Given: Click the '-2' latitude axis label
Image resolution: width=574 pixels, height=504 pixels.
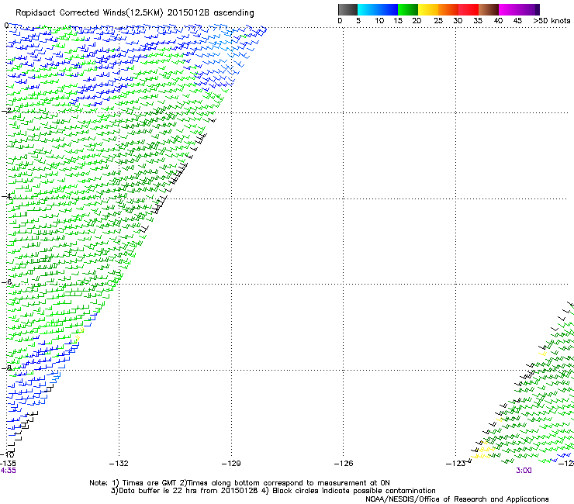Looking at the screenshot, I should coord(6,110).
